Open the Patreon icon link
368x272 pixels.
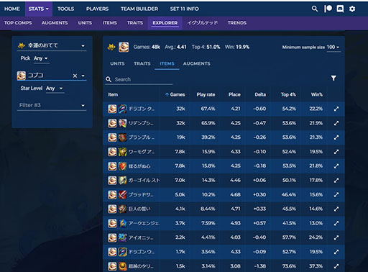point(328,9)
